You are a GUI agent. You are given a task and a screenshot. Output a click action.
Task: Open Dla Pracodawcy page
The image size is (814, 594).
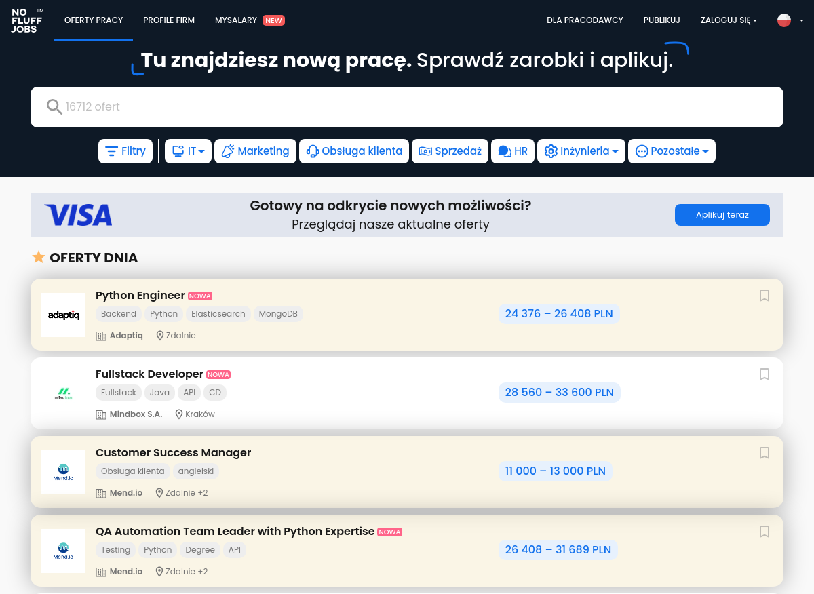coord(585,20)
